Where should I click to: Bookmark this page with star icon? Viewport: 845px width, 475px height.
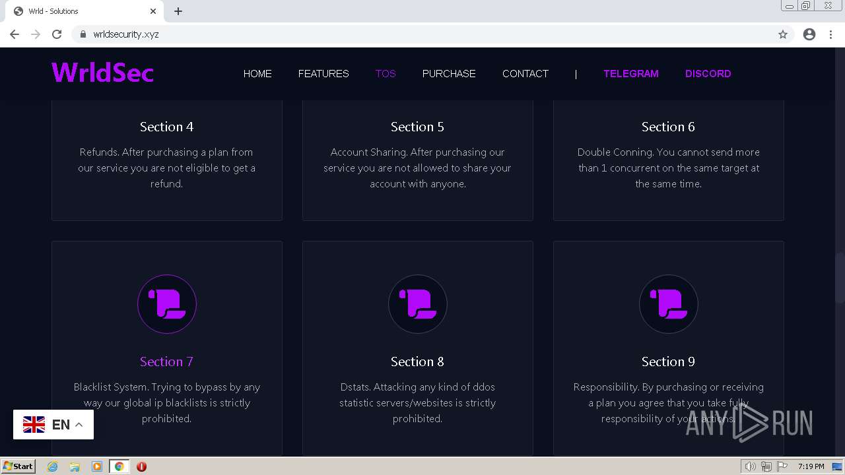(x=783, y=34)
